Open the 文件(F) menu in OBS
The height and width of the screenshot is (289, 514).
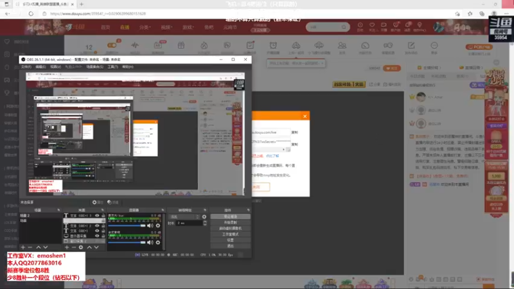26,67
